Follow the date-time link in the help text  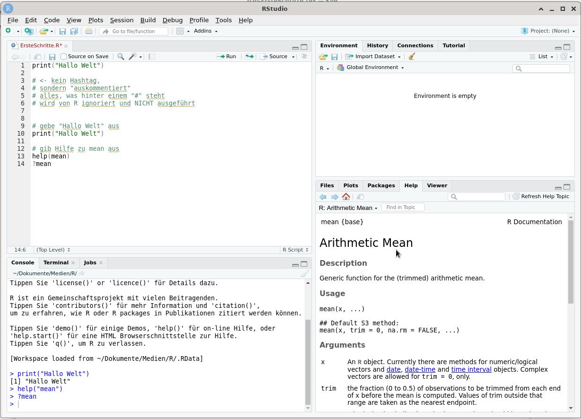coord(420,369)
